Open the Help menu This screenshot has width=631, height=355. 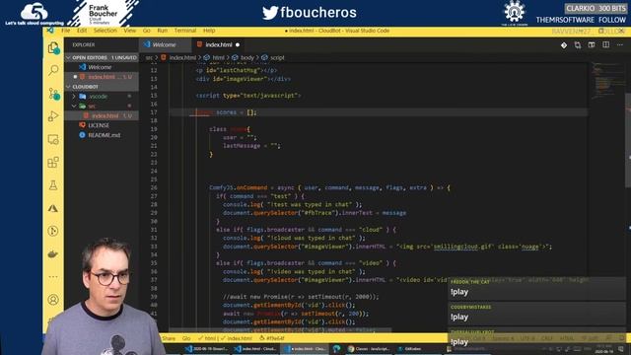[x=209, y=31]
